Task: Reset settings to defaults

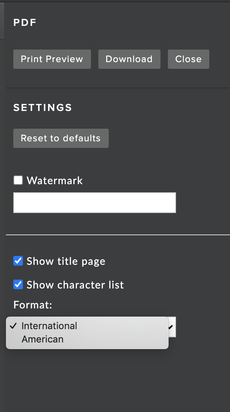Action: (61, 138)
